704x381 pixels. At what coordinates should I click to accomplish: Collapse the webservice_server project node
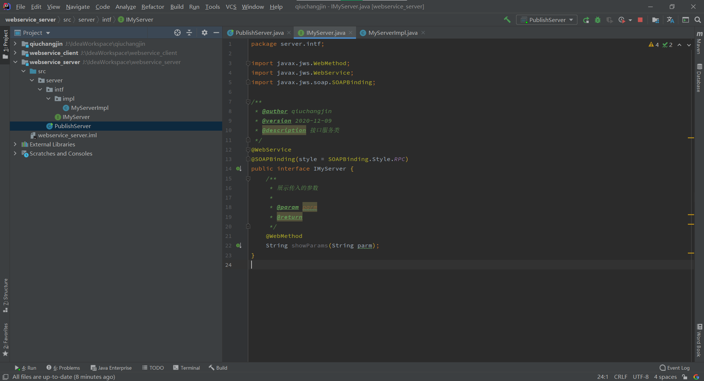click(15, 62)
